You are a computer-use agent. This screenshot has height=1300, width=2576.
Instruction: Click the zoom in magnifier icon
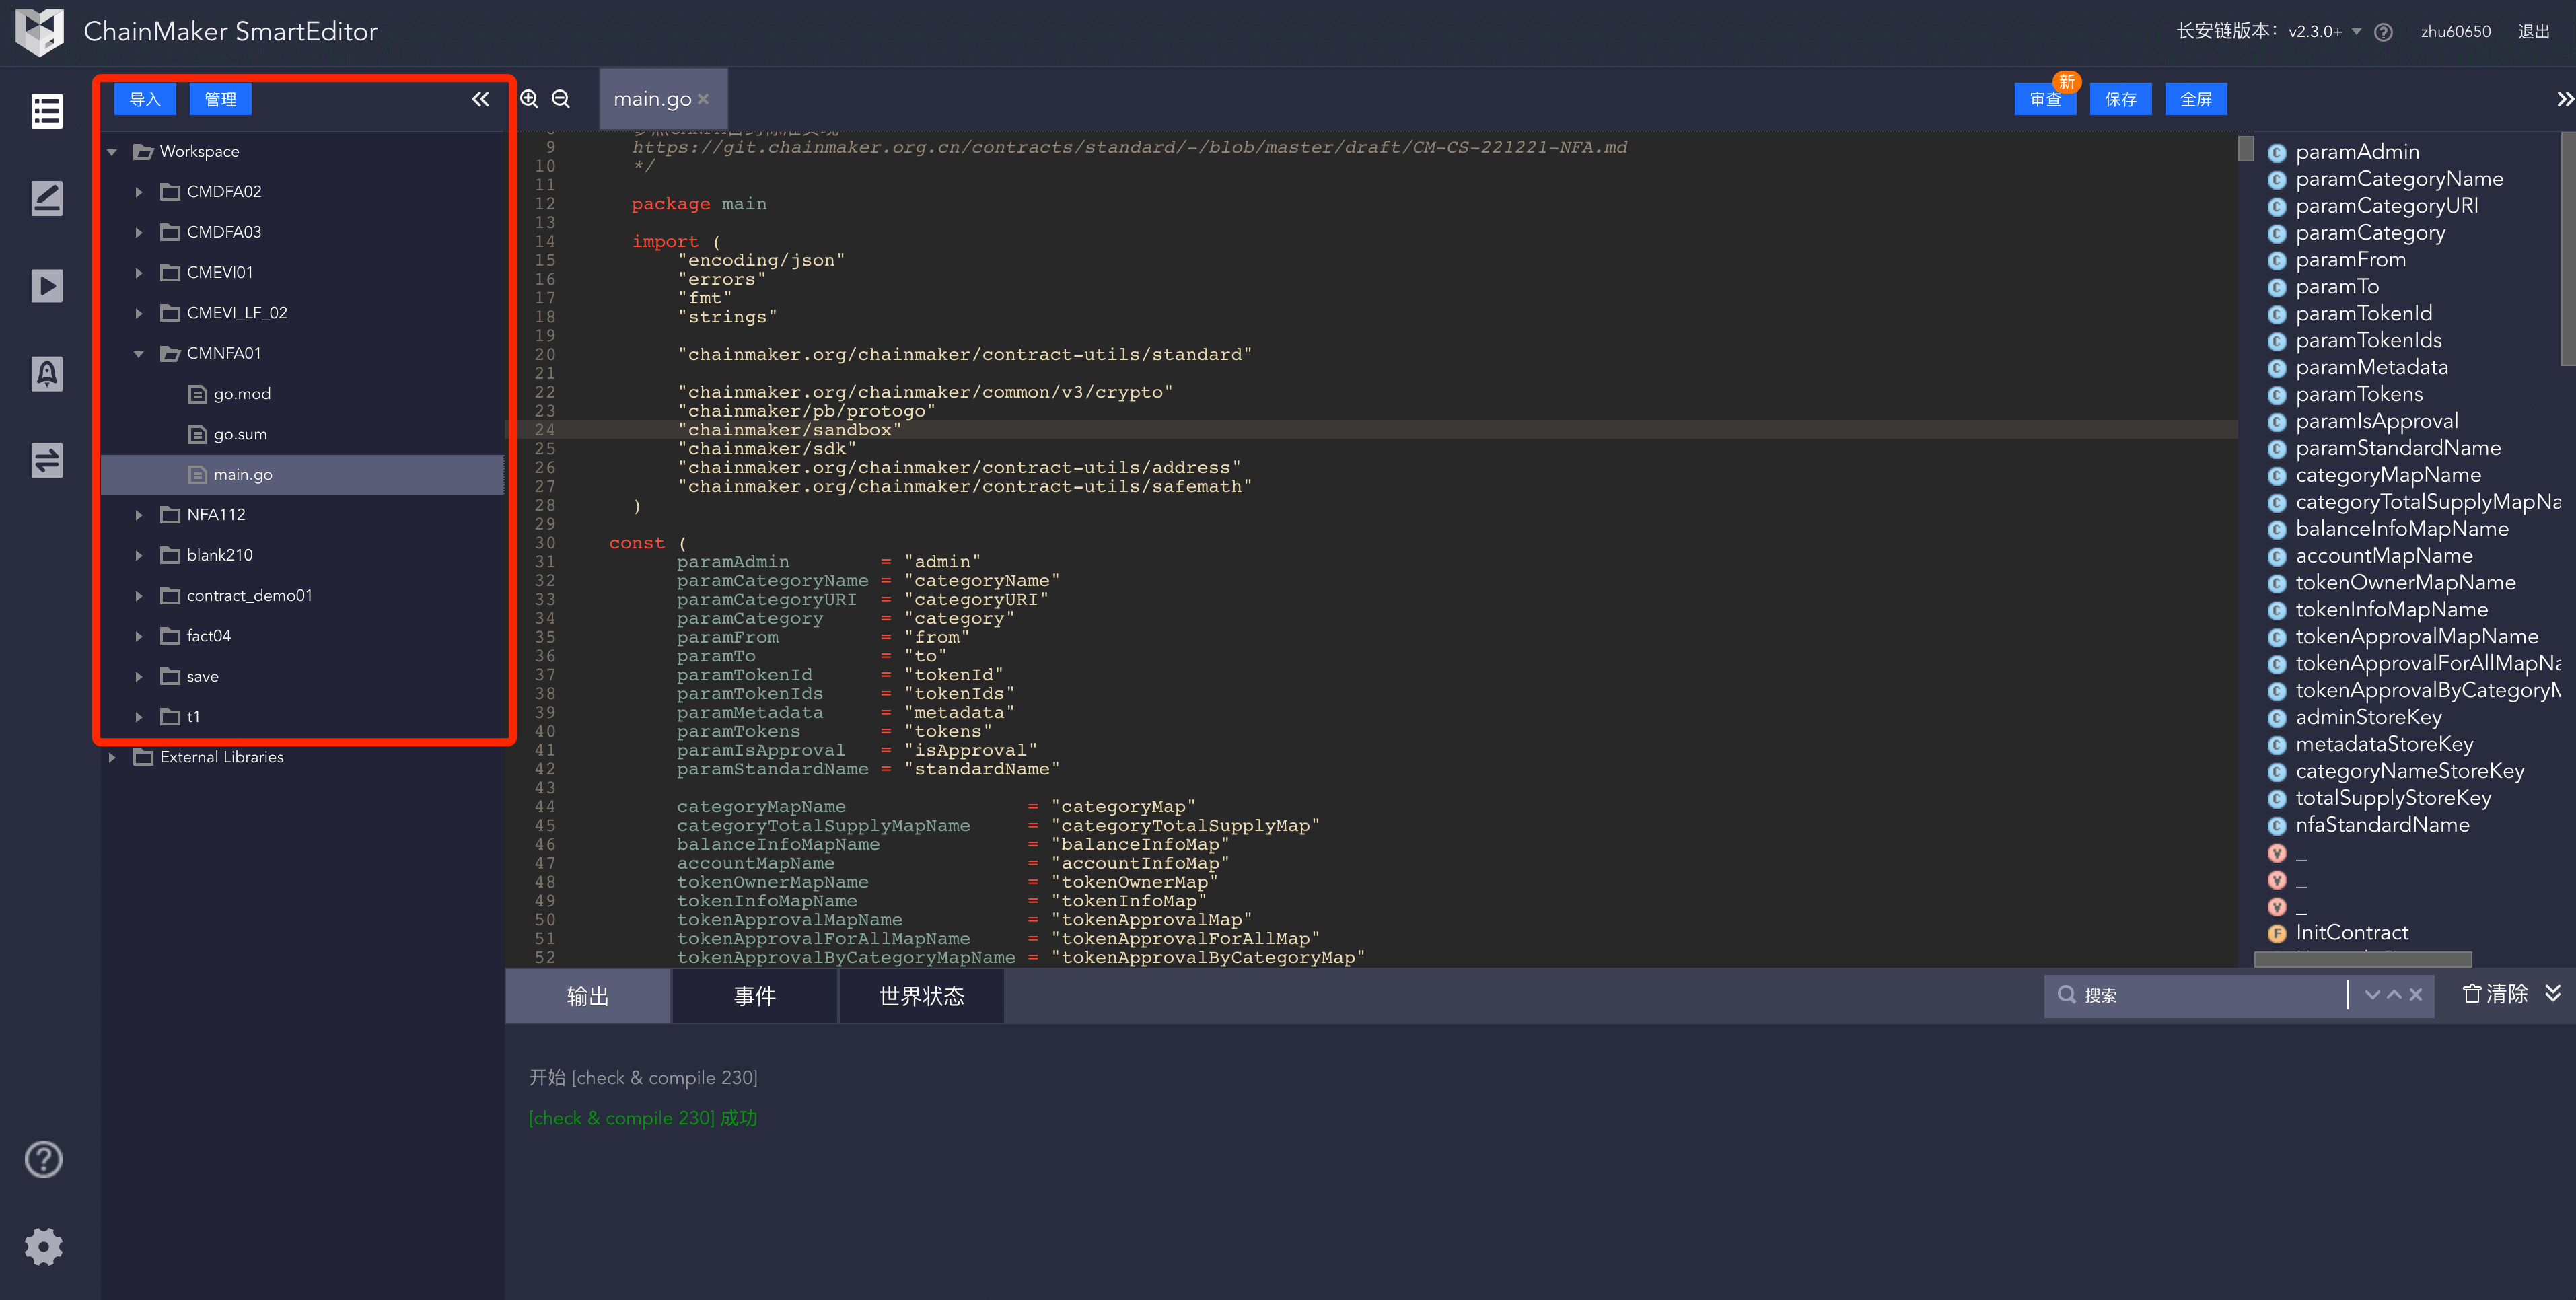529,99
